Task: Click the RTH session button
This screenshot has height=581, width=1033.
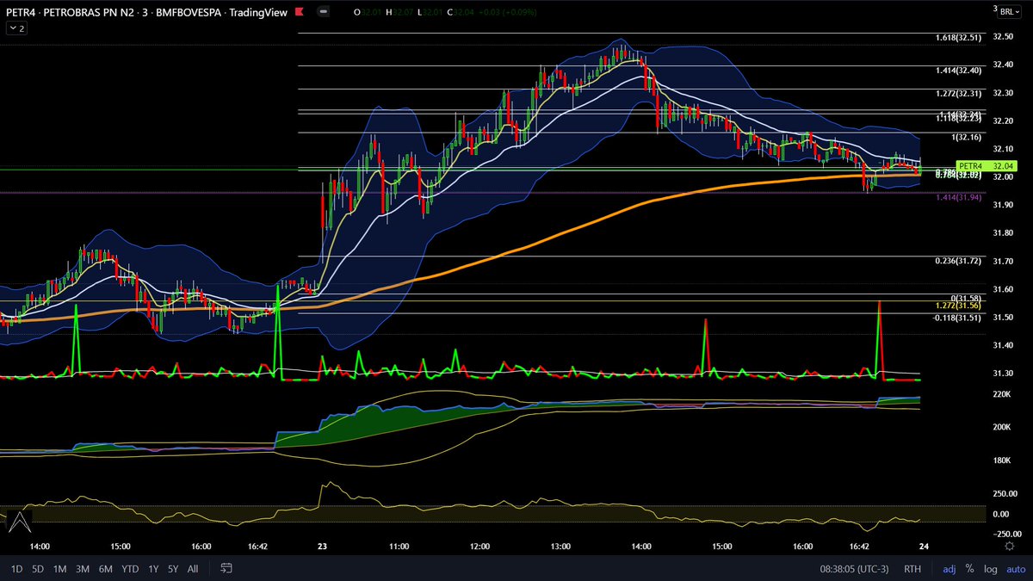Action: click(912, 568)
